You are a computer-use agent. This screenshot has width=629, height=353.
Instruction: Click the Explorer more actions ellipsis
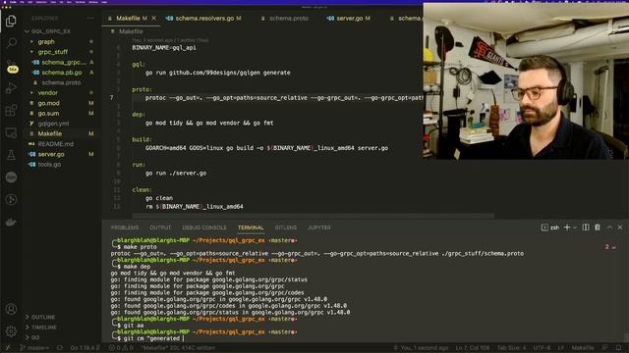pyautogui.click(x=90, y=18)
